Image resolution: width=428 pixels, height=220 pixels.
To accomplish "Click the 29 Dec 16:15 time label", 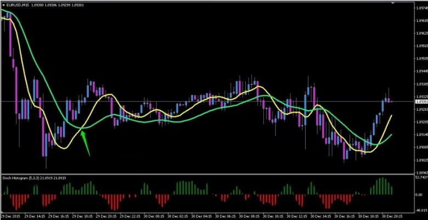I will [59, 216].
